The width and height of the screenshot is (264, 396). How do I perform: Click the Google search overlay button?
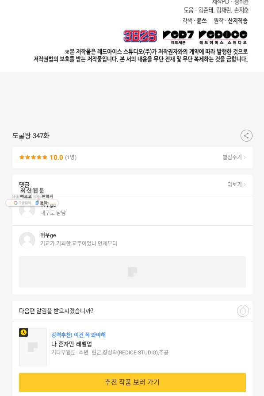[22, 203]
